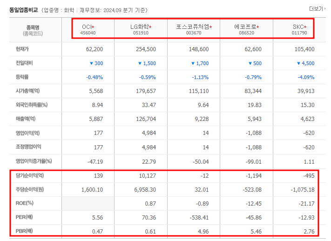Select market cap 179,657 cell
Viewport: 331px width, 241px height.
[x=146, y=91]
